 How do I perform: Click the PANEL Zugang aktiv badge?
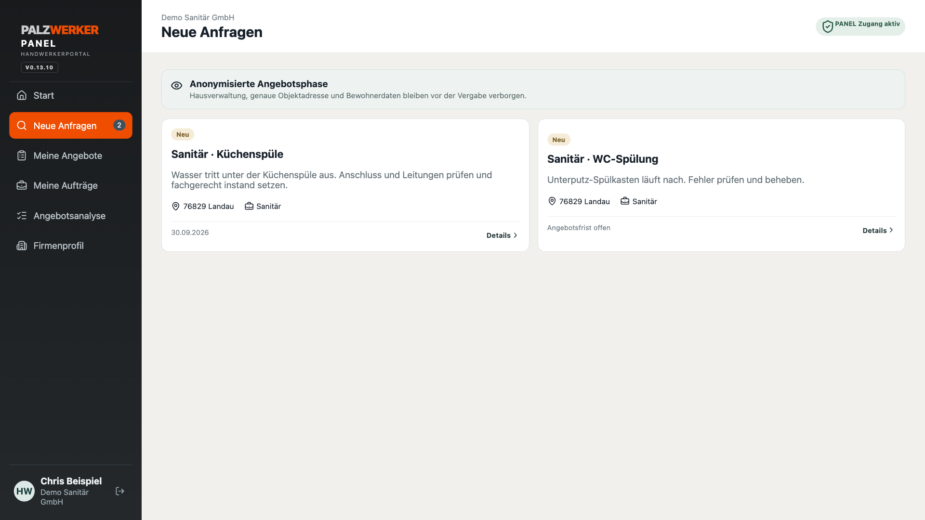click(x=860, y=26)
